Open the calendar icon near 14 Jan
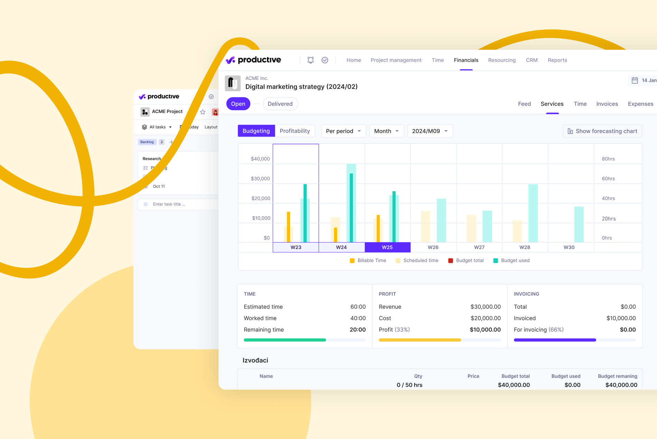 [635, 80]
